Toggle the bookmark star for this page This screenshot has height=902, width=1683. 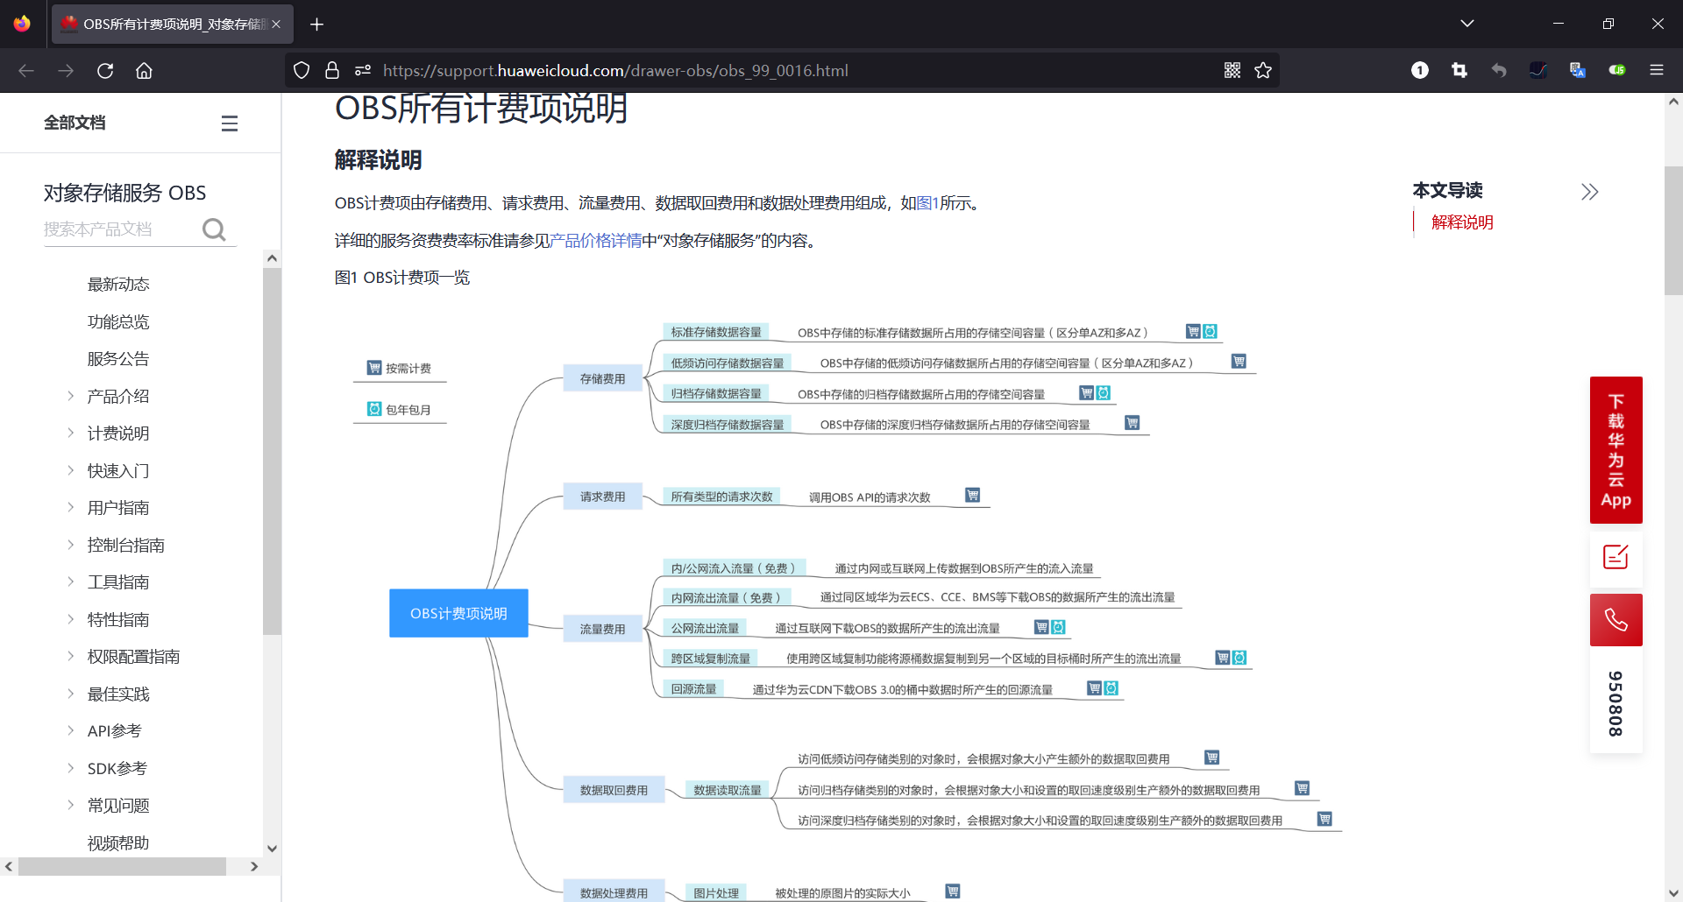coord(1263,70)
